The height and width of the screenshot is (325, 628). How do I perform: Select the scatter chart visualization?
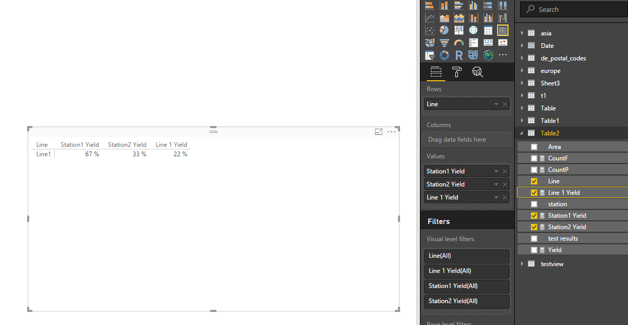click(430, 30)
